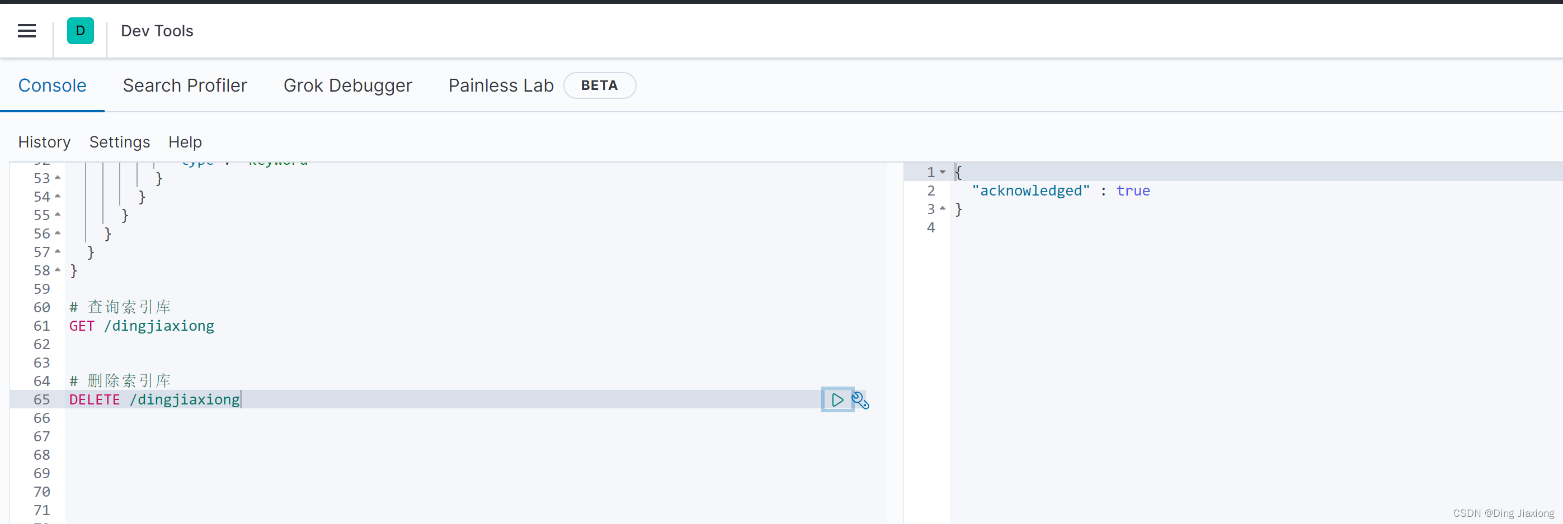Open the console History
1563x524 pixels.
coord(44,142)
